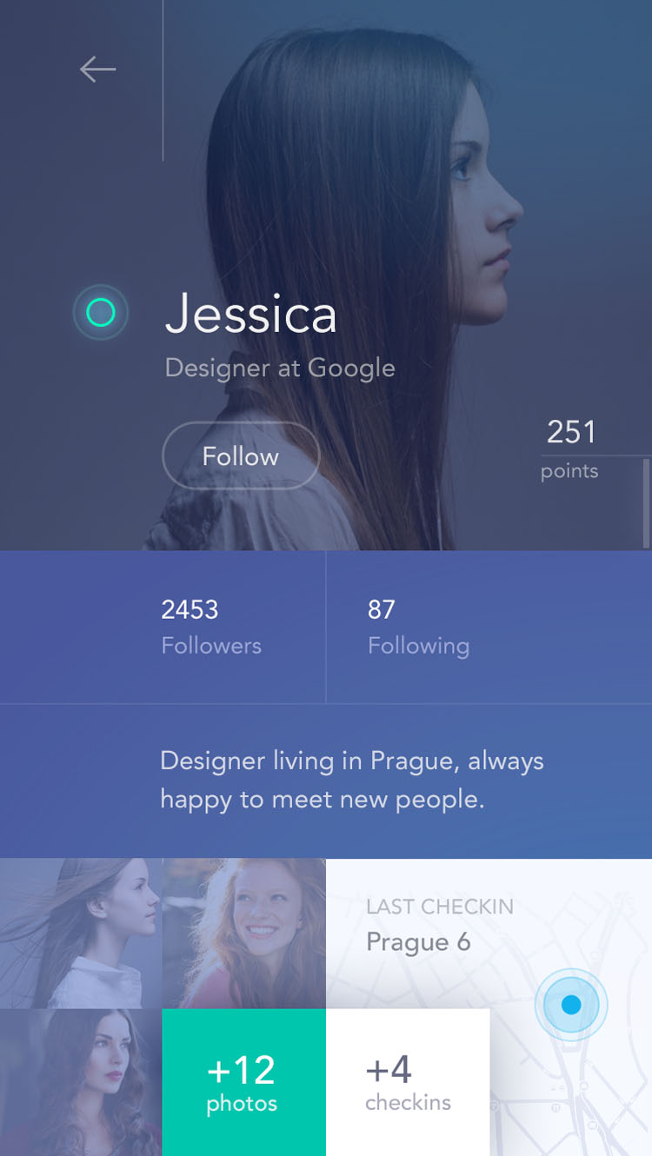Tap the bio text about Prague
Screen dimensions: 652x1156
352,780
